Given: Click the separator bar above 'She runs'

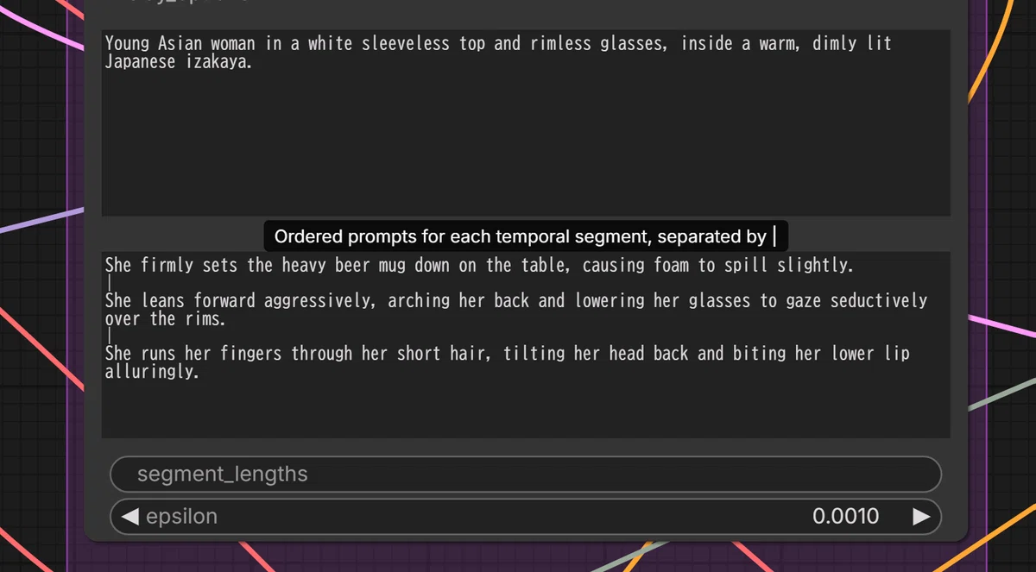Looking at the screenshot, I should (x=110, y=336).
